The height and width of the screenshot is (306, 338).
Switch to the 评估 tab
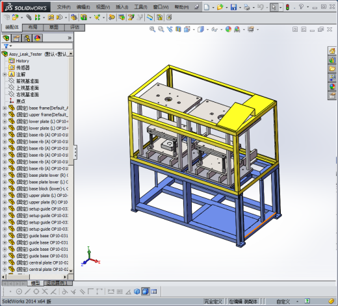point(75,27)
